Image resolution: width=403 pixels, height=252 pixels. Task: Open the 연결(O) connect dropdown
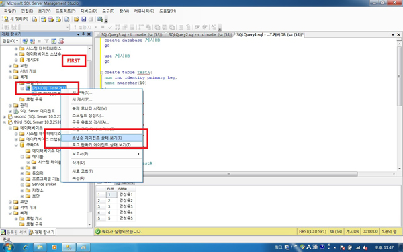(x=10, y=41)
